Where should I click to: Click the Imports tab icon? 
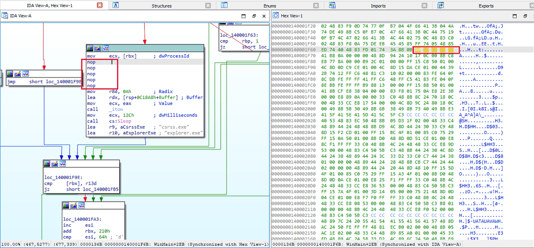(332, 5)
